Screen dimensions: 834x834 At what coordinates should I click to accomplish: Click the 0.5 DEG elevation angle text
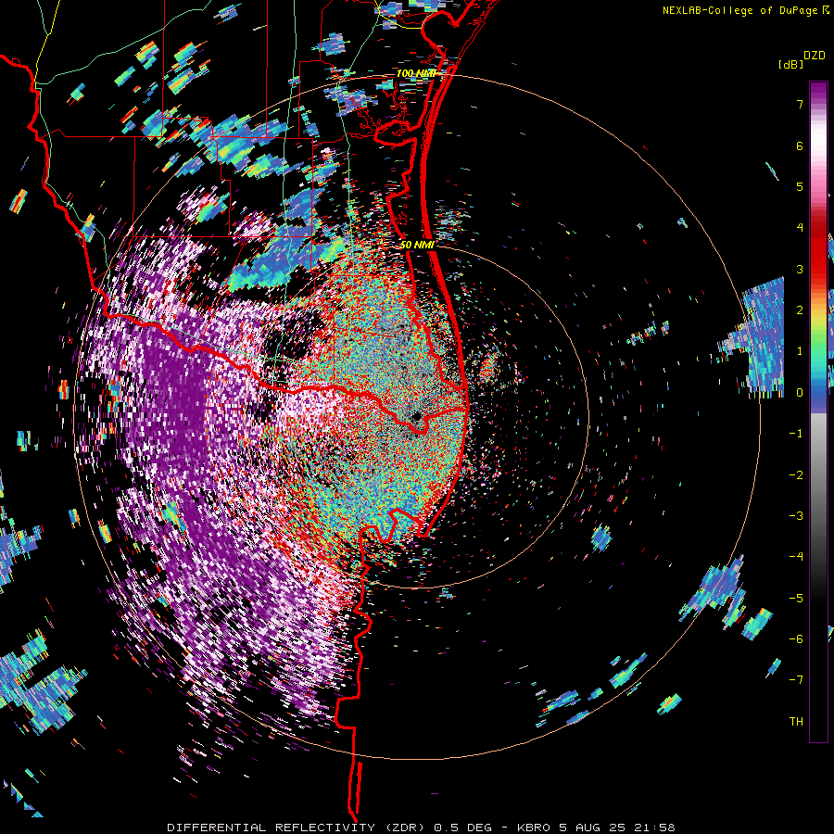(x=462, y=828)
